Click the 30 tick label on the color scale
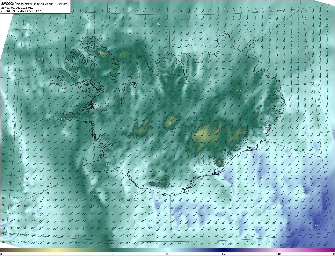 click(x=279, y=254)
